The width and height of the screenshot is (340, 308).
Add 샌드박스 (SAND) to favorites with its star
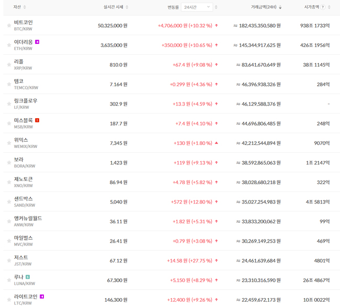[9, 202]
